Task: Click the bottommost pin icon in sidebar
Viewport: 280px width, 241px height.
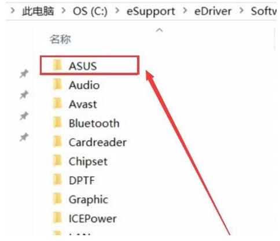Action: pos(24,137)
